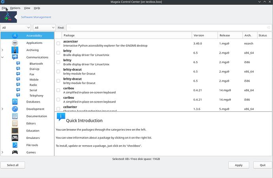Open the first All filter dropdown
The height and width of the screenshot is (178, 273).
[x=16, y=28]
